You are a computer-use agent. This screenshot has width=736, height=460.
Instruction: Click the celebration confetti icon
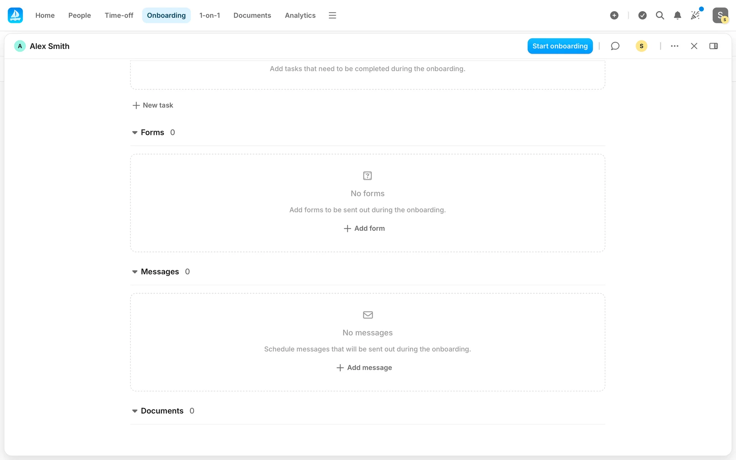click(695, 15)
